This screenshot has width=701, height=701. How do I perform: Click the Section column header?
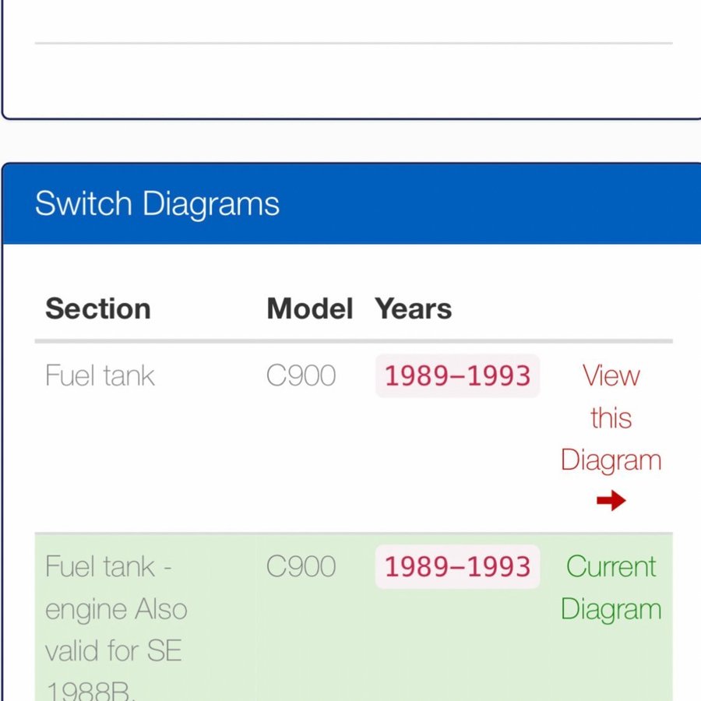pyautogui.click(x=98, y=308)
